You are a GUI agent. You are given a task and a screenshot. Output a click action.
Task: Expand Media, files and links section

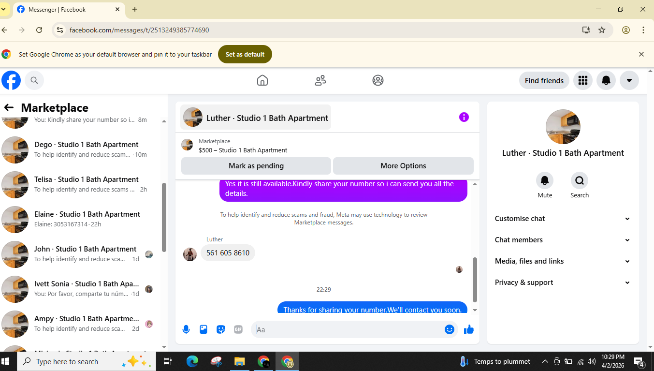[x=563, y=261]
